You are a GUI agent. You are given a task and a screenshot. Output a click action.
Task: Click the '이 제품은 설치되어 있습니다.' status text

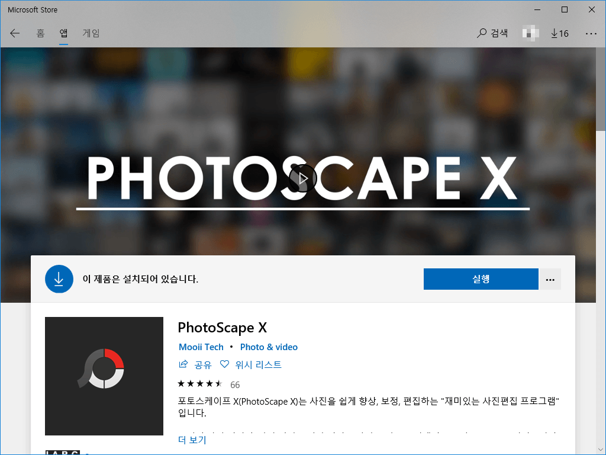[140, 279]
